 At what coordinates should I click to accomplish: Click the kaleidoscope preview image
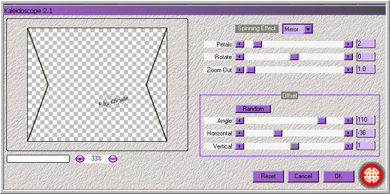97,85
